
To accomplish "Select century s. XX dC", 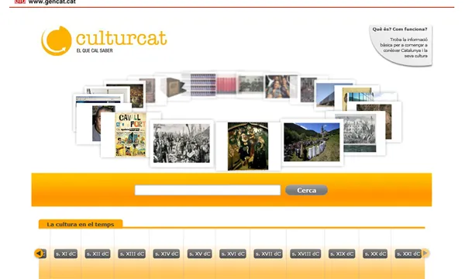I will [x=375, y=253].
